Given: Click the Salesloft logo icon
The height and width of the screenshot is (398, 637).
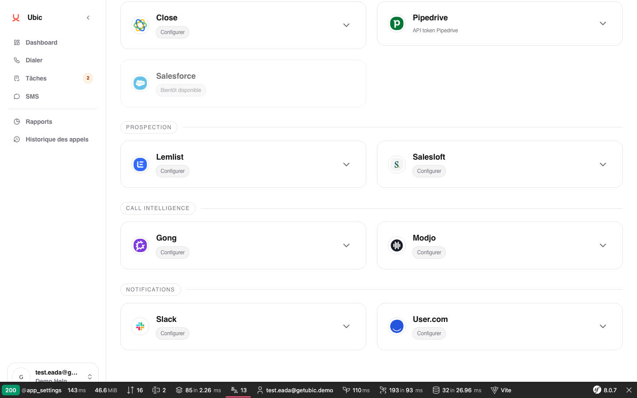Looking at the screenshot, I should [397, 165].
